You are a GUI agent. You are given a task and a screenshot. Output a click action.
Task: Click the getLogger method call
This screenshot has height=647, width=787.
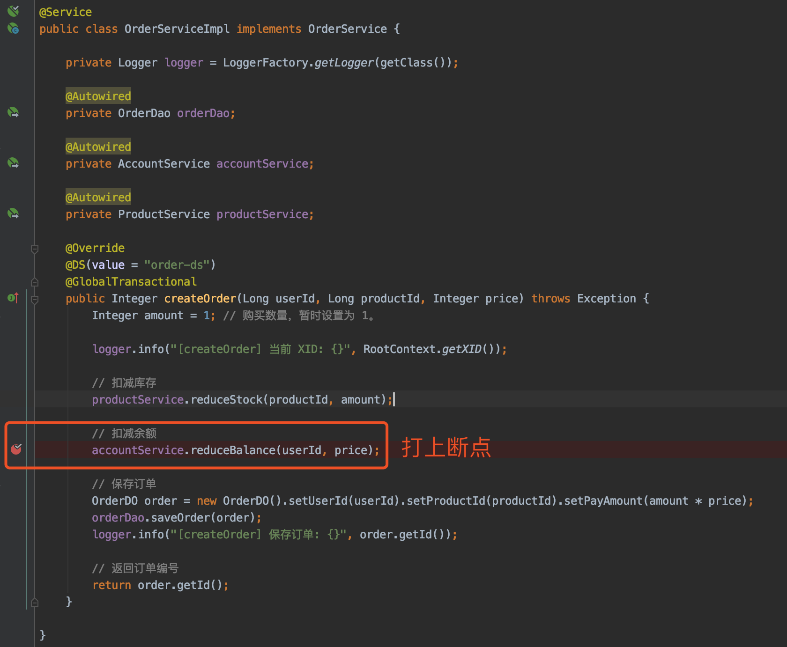click(x=344, y=62)
